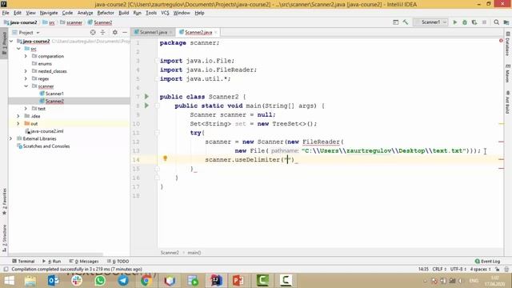512x288 pixels.
Task: Open the Scanner1 run configuration dropdown
Action: click(430, 22)
